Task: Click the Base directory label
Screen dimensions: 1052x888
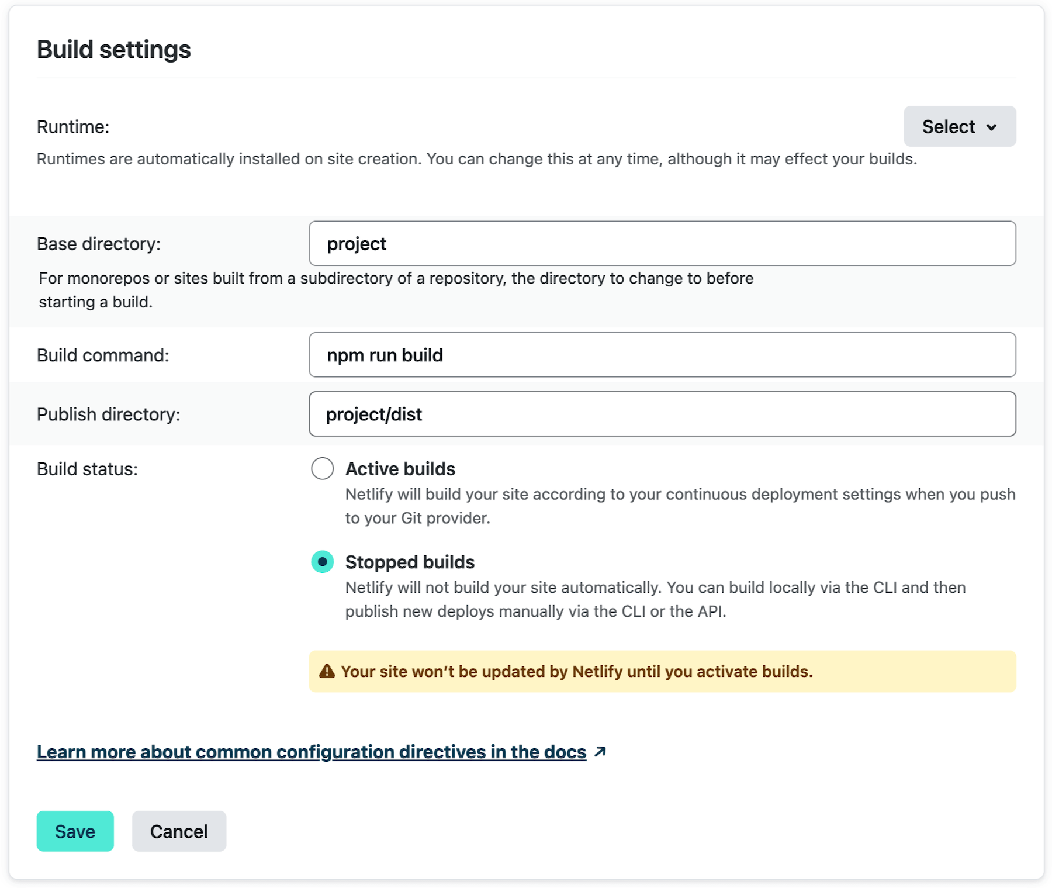Action: (98, 244)
